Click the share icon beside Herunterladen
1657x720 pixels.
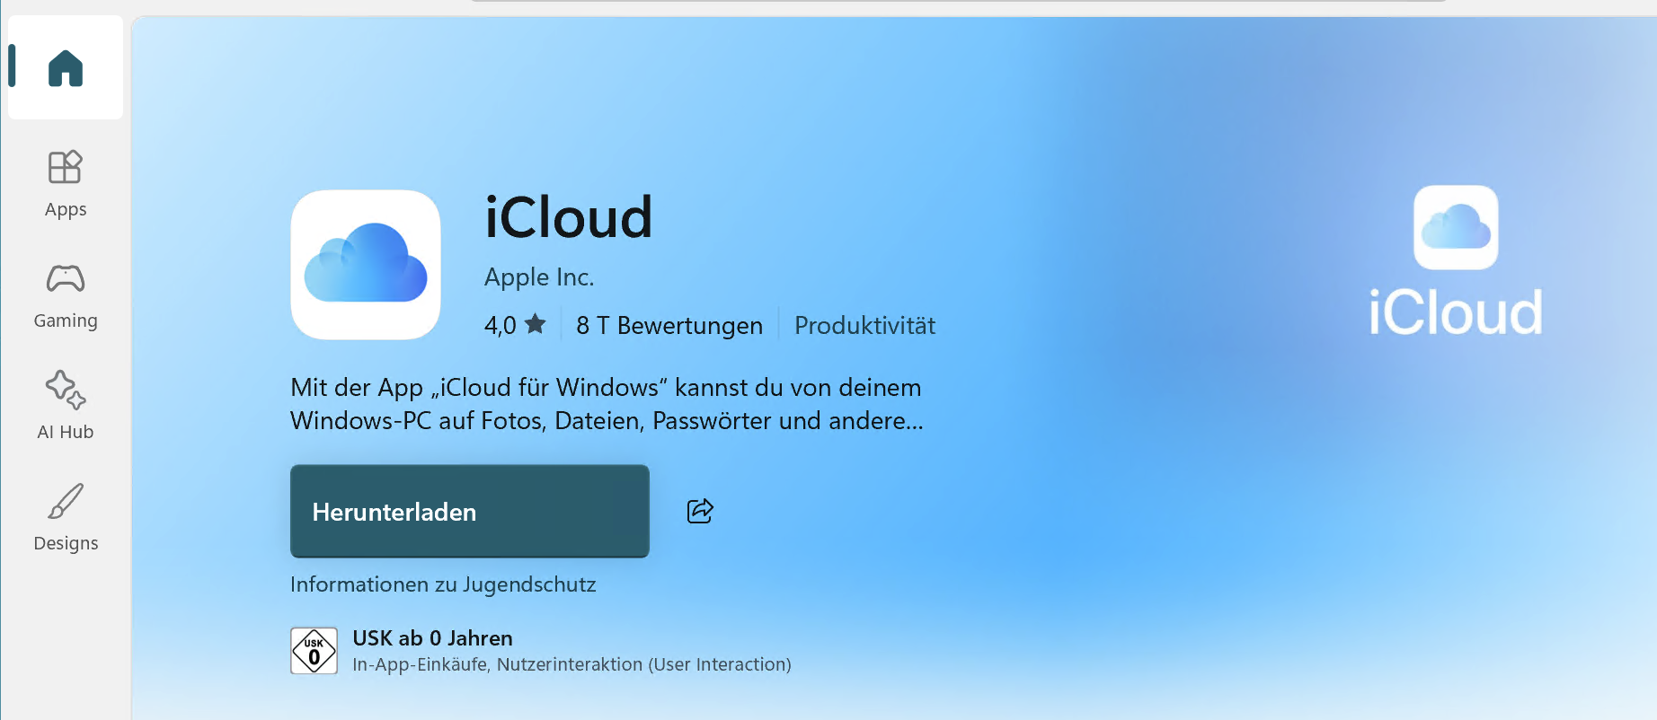[700, 511]
